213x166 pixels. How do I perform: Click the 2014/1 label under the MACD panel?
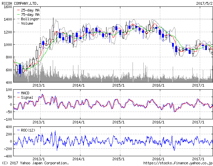click(79, 122)
